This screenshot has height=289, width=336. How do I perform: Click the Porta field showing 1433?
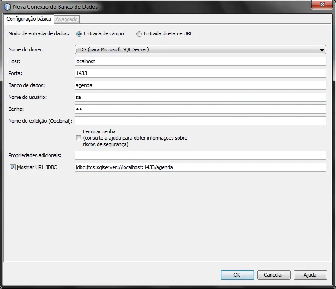[x=201, y=73]
